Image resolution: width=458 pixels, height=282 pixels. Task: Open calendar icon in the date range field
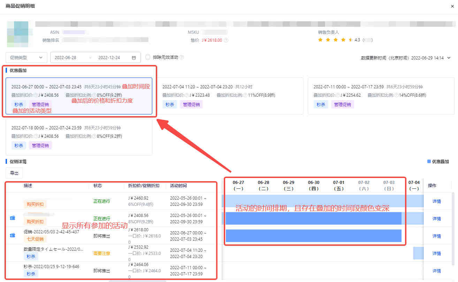(134, 58)
